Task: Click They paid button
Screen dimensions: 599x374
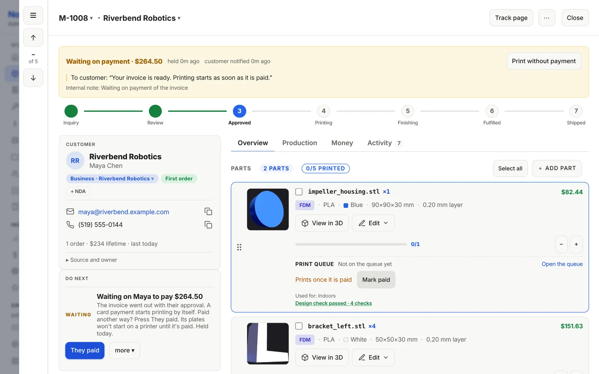Action: coord(85,350)
